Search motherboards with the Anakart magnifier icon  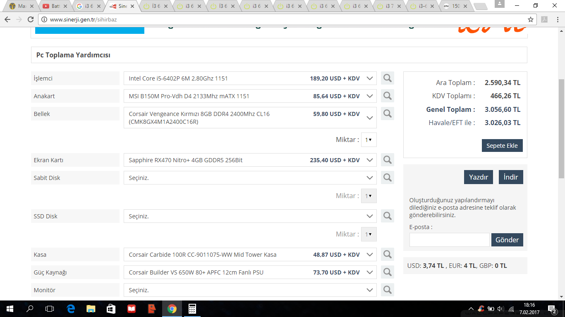pos(388,96)
